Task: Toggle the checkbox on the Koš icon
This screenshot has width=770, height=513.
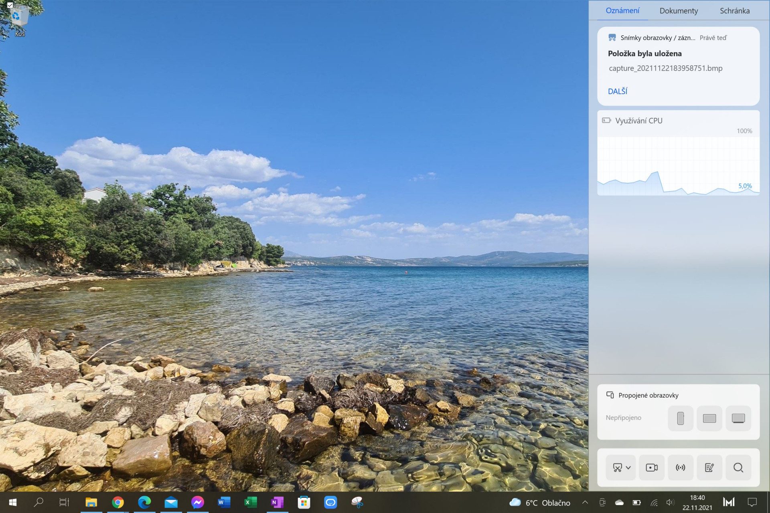Action: (x=10, y=5)
